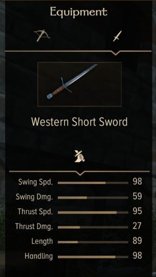156x277 pixels.
Task: Click the one-handed grip usage icon
Action: [x=80, y=156]
